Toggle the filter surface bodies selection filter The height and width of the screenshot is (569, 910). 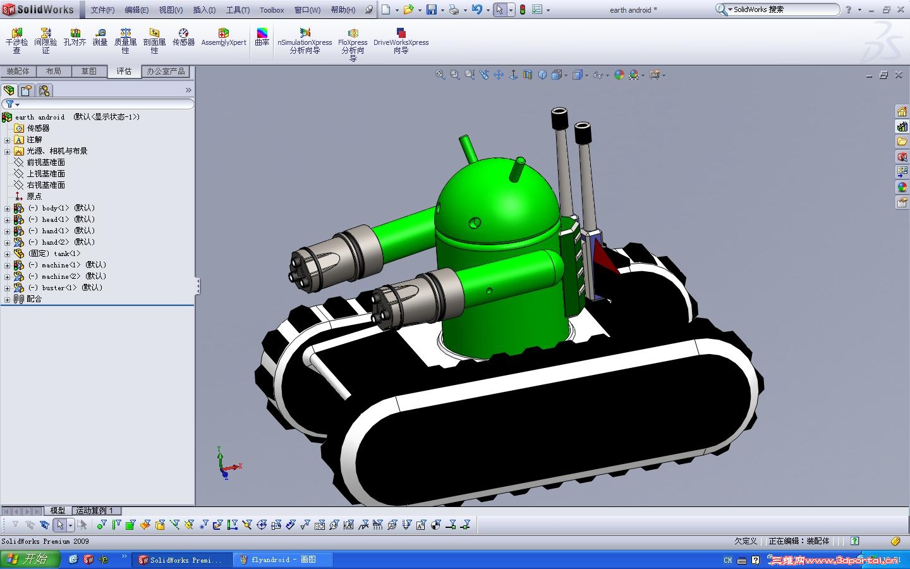pyautogui.click(x=145, y=525)
